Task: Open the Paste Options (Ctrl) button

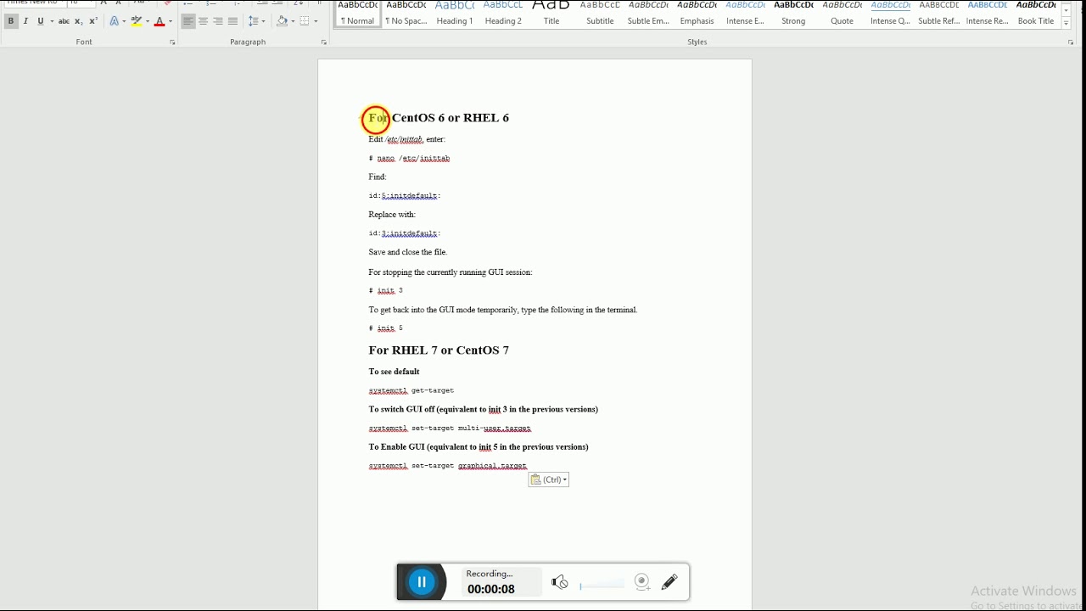Action: (549, 480)
